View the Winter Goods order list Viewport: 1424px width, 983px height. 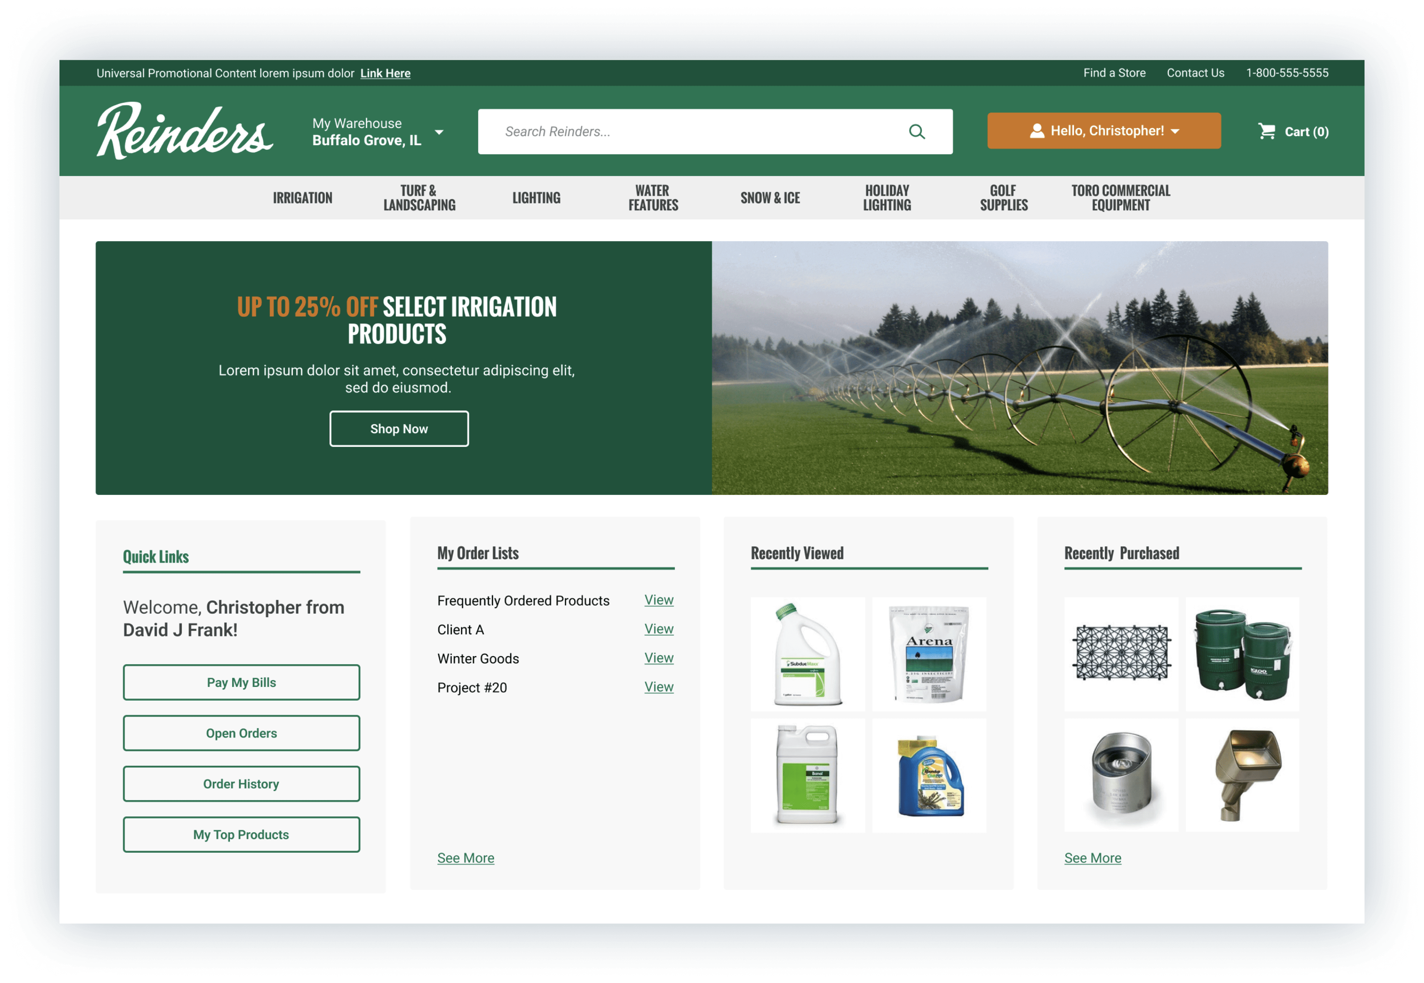pos(659,658)
